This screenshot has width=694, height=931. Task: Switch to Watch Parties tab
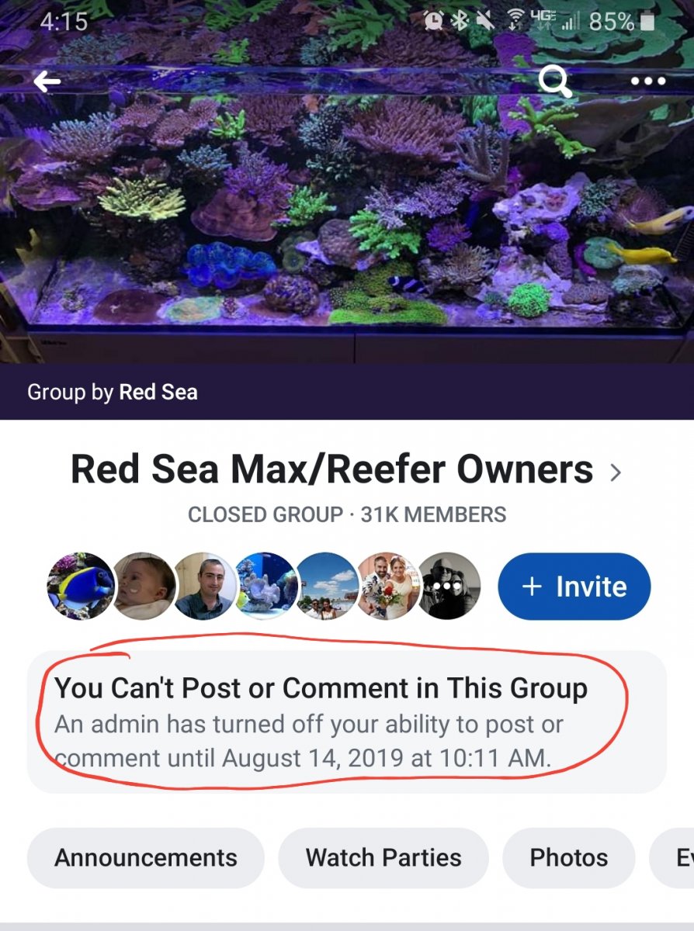[x=383, y=857]
